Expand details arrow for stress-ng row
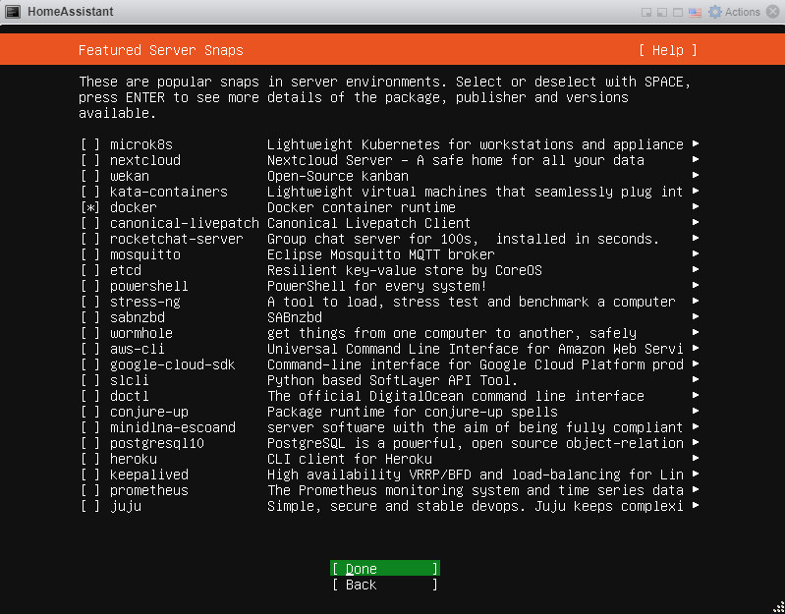 point(696,301)
